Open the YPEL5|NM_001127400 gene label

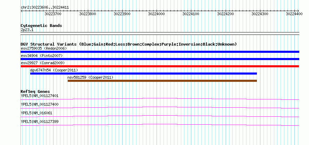coord(40,105)
